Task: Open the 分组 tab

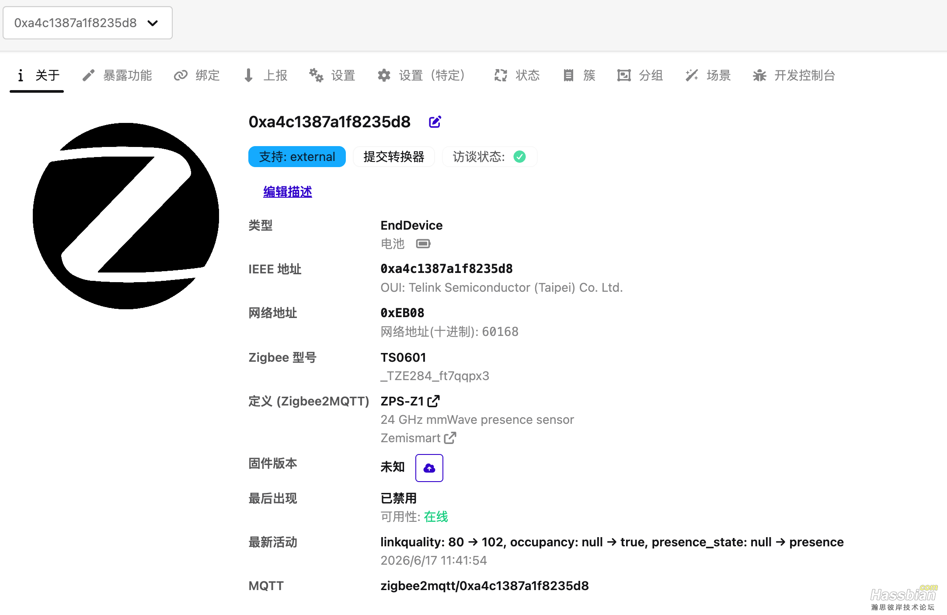Action: (640, 76)
